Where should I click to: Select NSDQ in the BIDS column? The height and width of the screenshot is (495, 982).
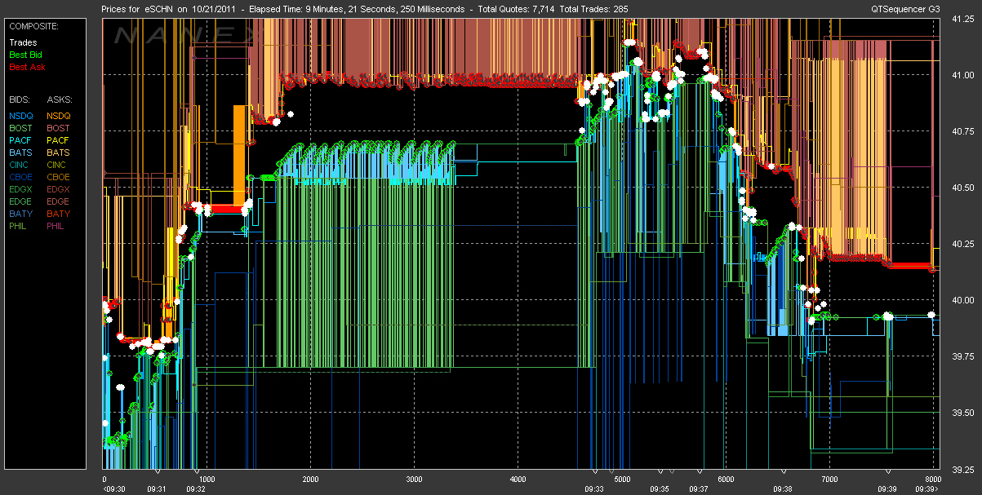pyautogui.click(x=21, y=116)
